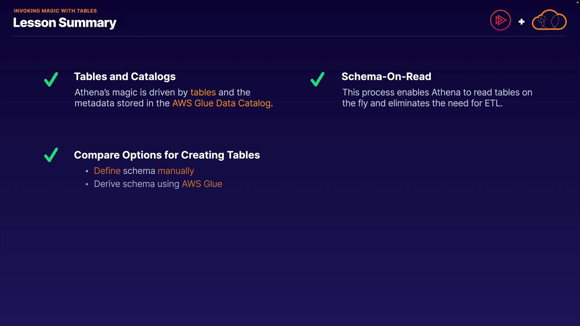The height and width of the screenshot is (326, 580).
Task: Click the checkmark beside Tables and Catalogs
Action: (x=51, y=79)
